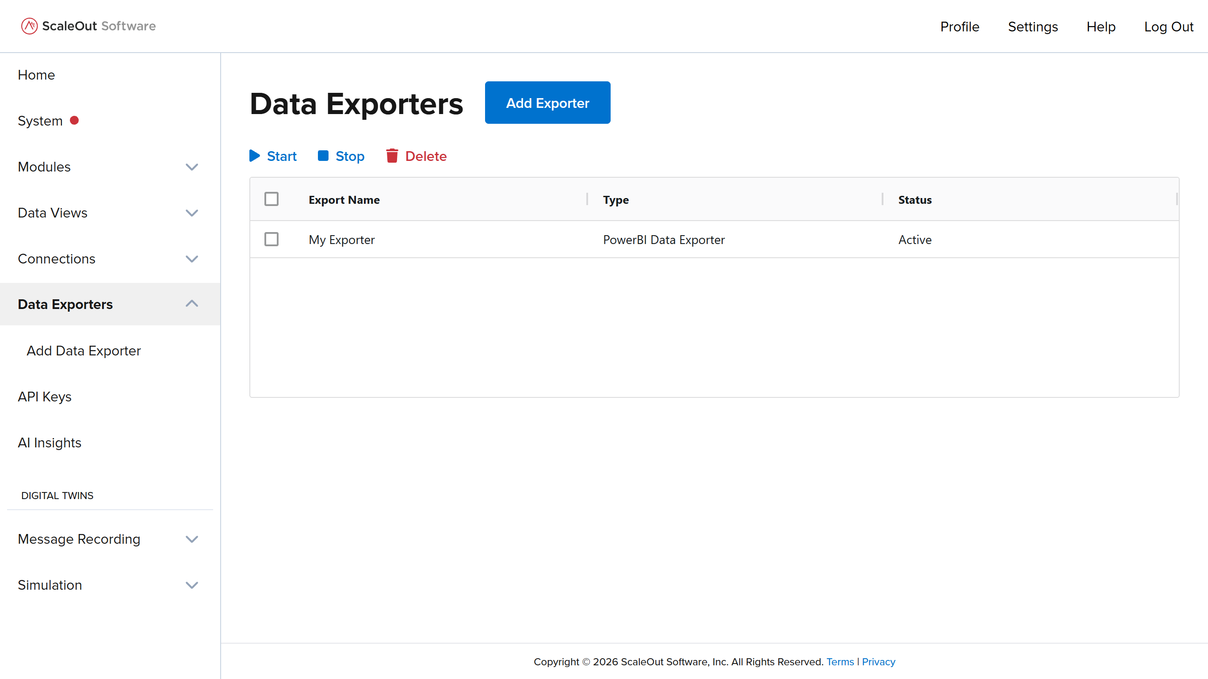The height and width of the screenshot is (679, 1208).
Task: Click the Delete action label
Action: (426, 156)
